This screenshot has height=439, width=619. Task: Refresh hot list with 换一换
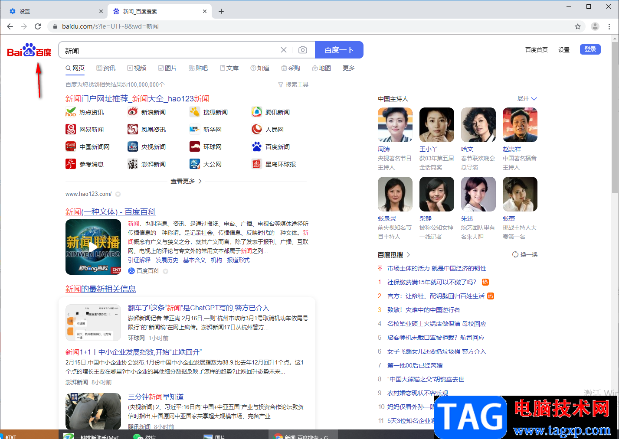[525, 254]
